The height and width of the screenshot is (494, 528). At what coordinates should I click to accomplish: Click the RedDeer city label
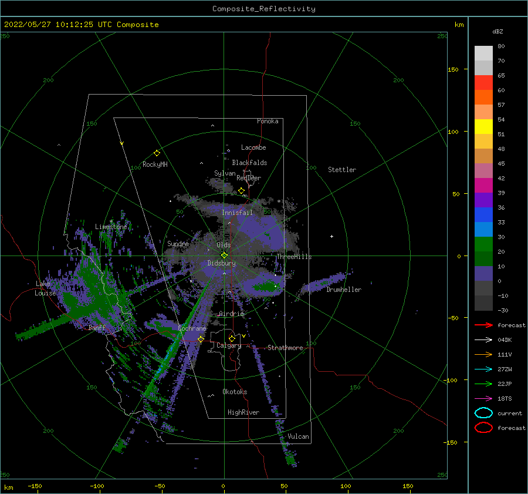[249, 178]
